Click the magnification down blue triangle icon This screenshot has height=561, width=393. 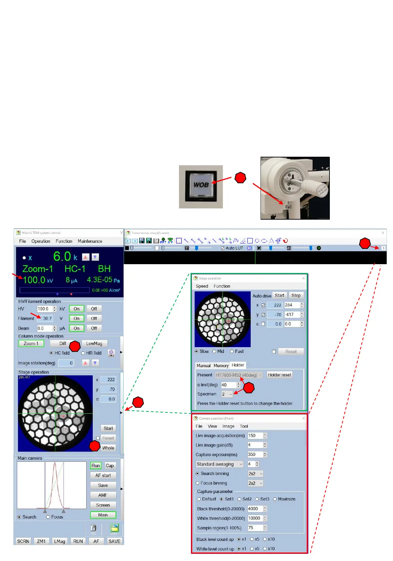pos(95,257)
